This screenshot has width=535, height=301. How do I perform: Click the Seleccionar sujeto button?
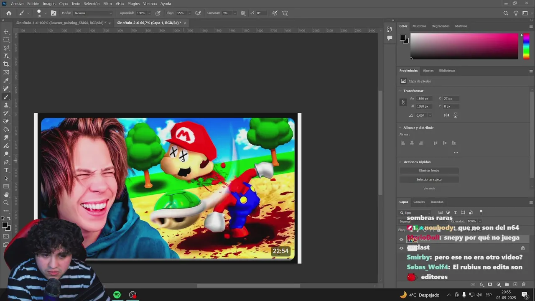429,179
